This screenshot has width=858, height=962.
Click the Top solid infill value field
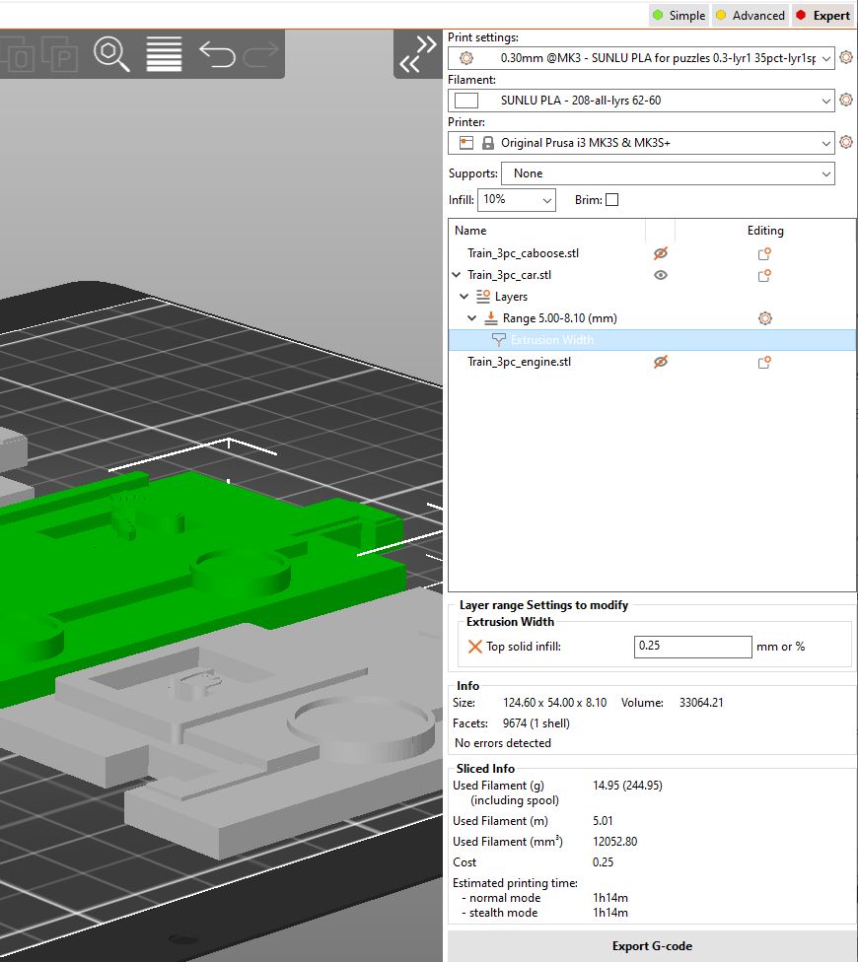coord(691,647)
